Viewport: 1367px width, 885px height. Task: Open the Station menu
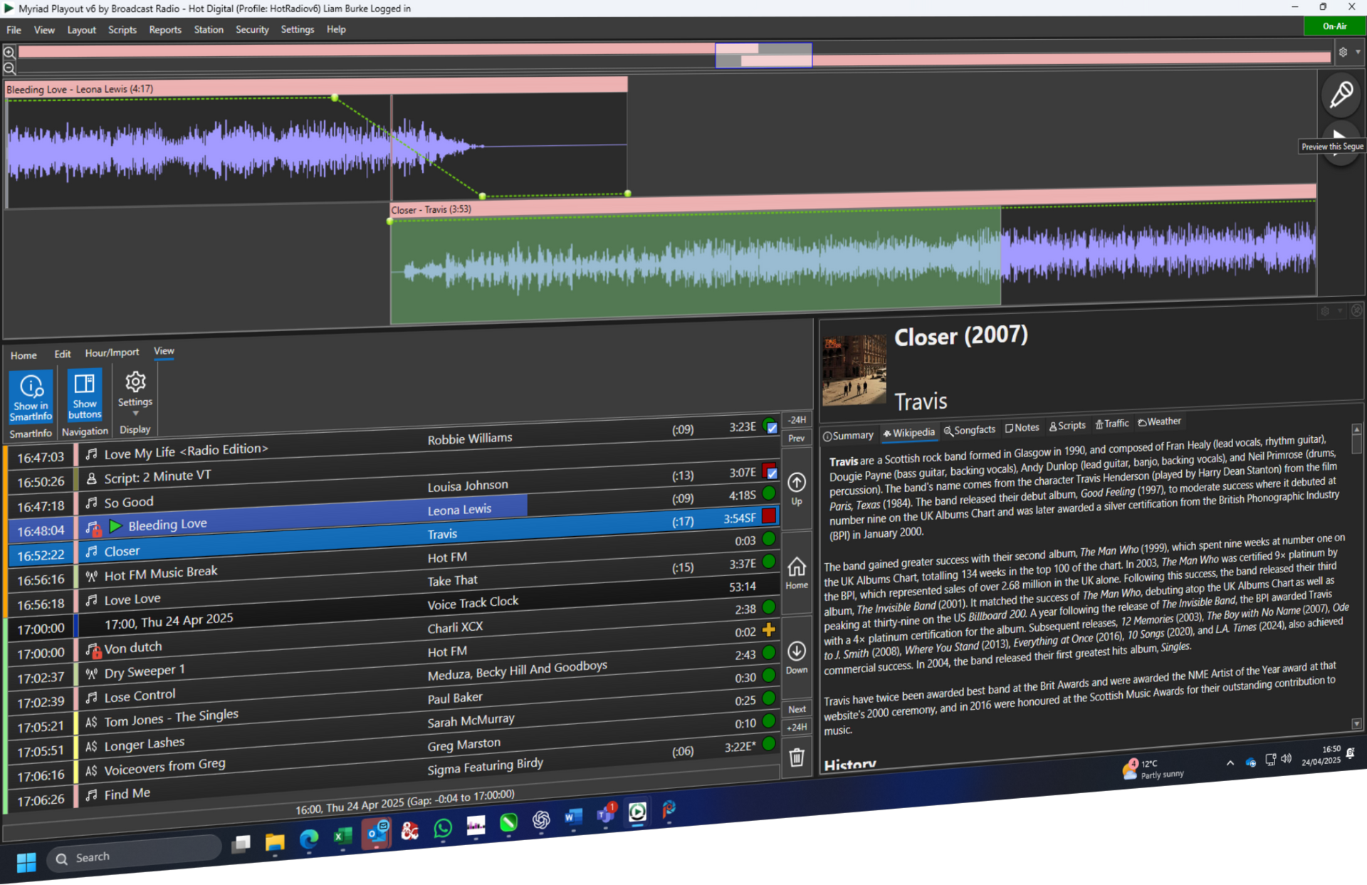tap(208, 29)
